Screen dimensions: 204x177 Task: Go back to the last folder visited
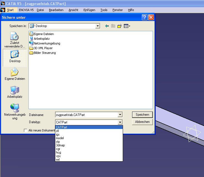107,26
